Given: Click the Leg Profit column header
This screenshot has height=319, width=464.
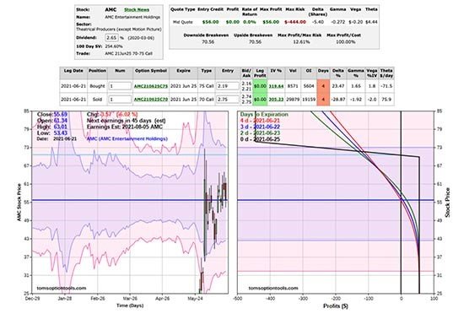Looking at the screenshot, I should (260, 73).
